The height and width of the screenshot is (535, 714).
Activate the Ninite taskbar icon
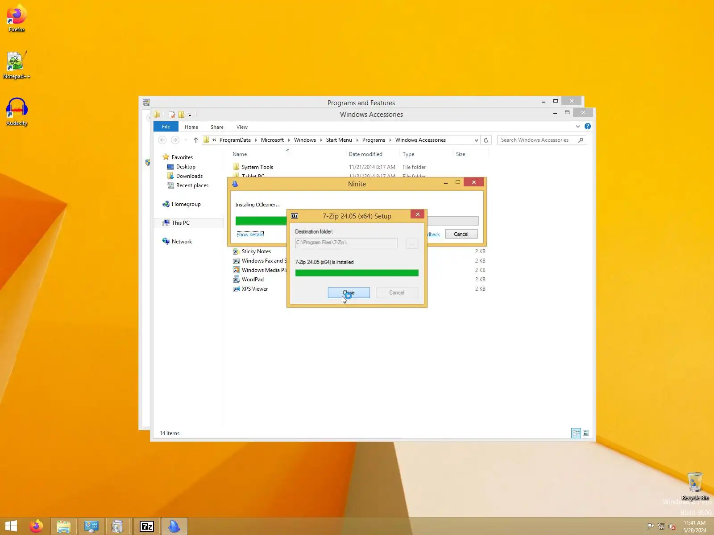coord(174,526)
